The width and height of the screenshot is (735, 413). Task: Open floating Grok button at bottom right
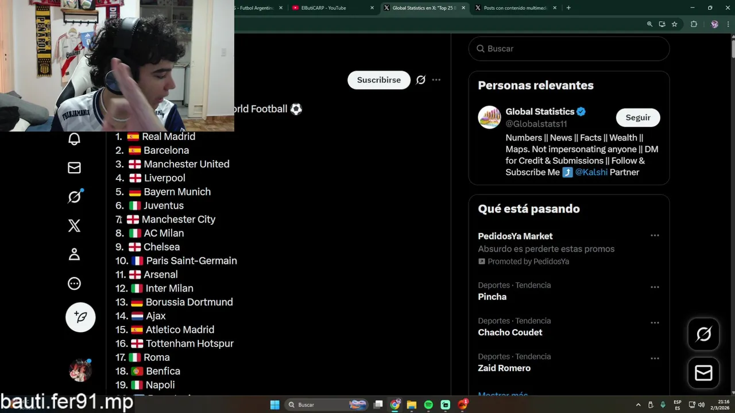click(x=703, y=334)
